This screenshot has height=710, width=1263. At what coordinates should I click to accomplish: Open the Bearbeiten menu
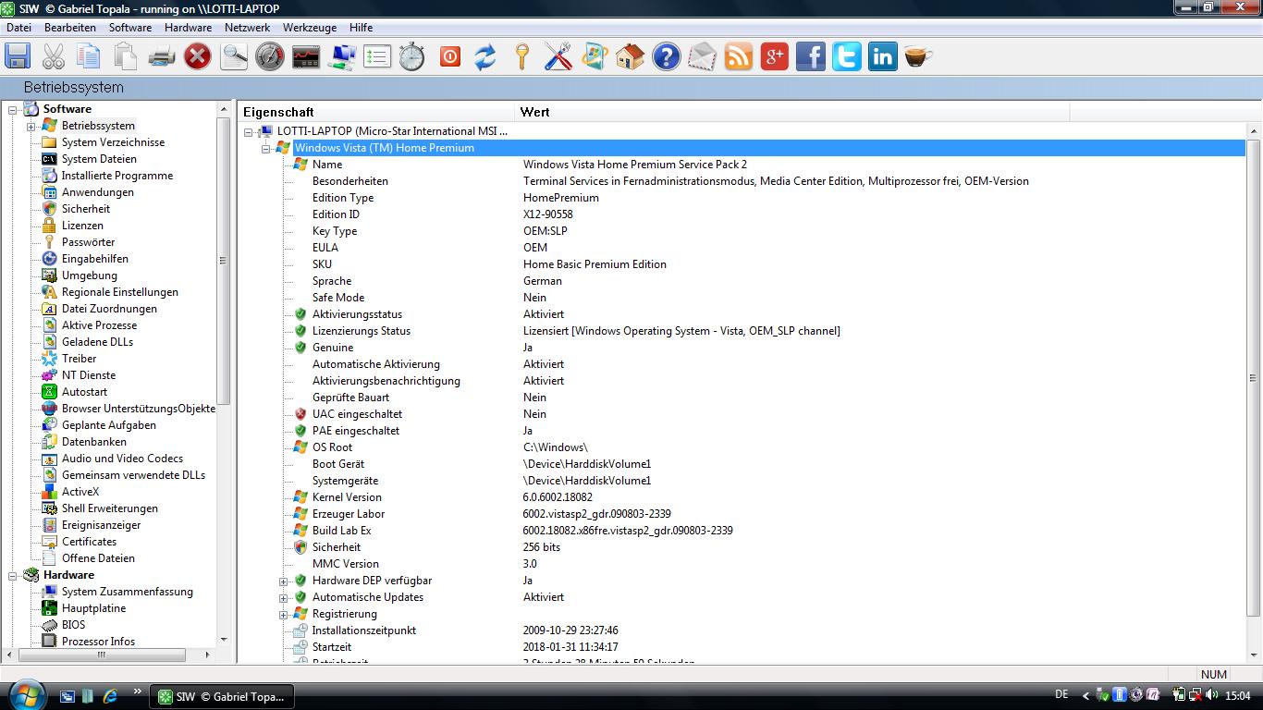70,28
